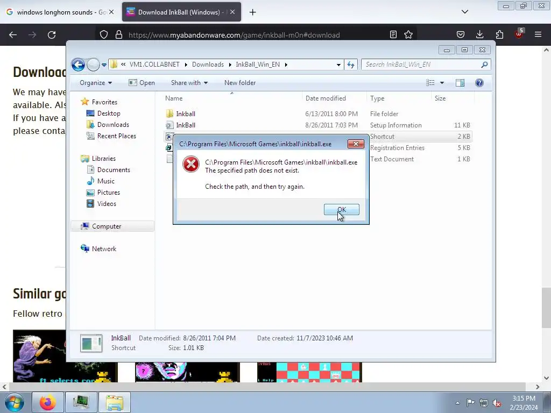Open Recent Places in Favorites
The image size is (551, 413).
[111, 136]
